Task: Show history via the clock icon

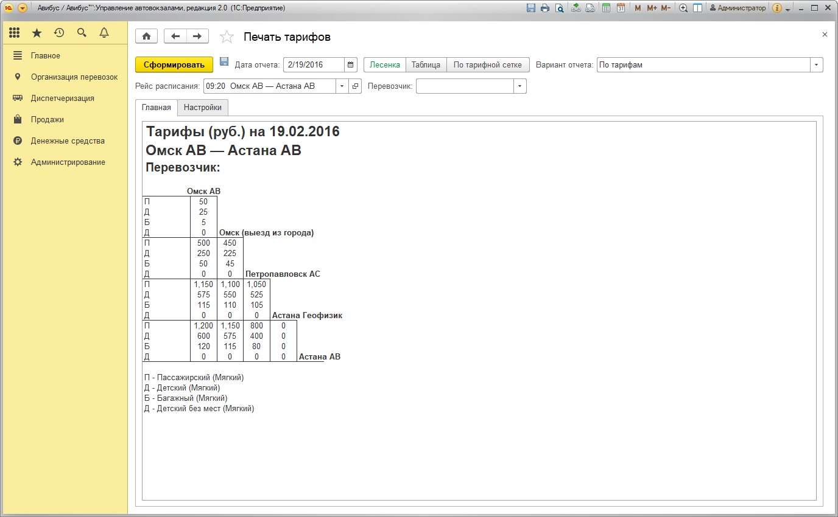Action: (59, 33)
